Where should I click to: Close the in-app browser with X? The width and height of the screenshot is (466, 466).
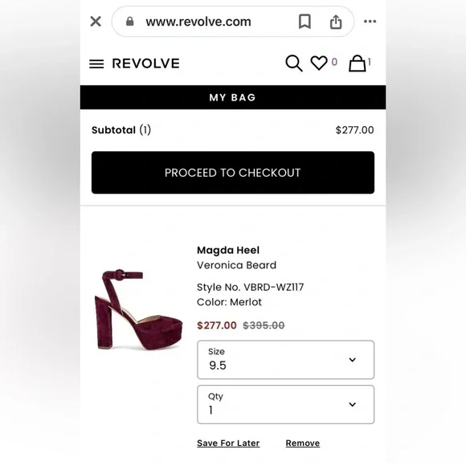pyautogui.click(x=96, y=22)
